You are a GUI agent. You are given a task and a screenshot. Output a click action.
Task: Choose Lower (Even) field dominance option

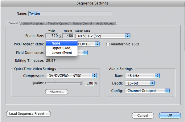click(62, 53)
